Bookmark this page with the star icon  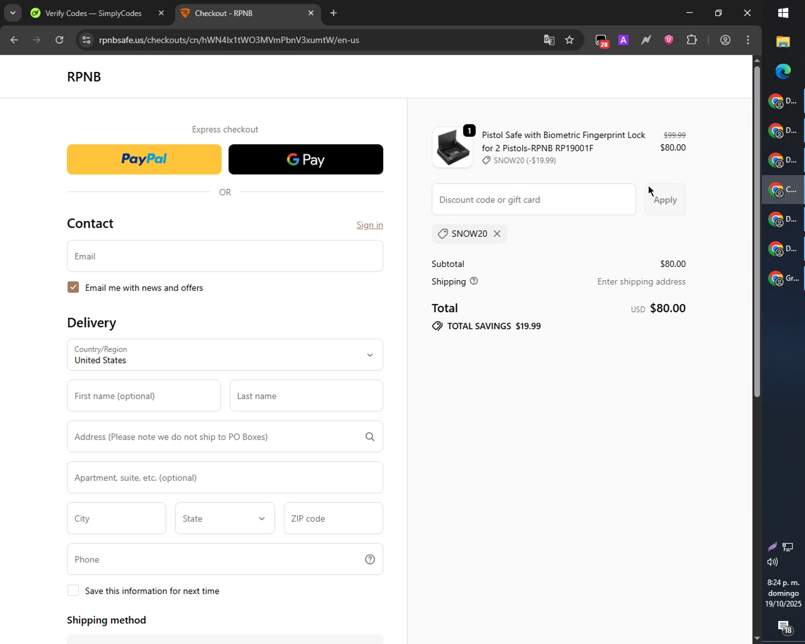pyautogui.click(x=569, y=40)
